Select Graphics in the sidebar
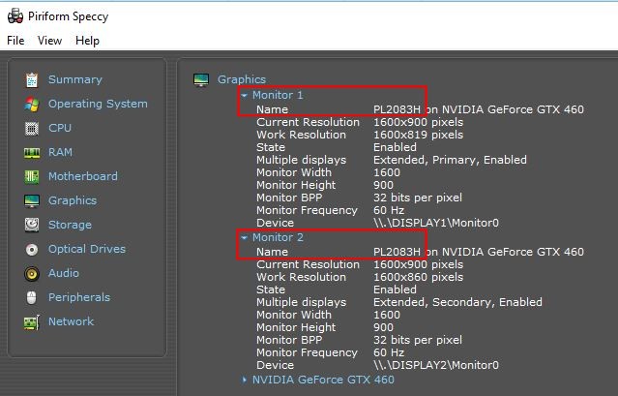This screenshot has width=618, height=396. pos(73,200)
